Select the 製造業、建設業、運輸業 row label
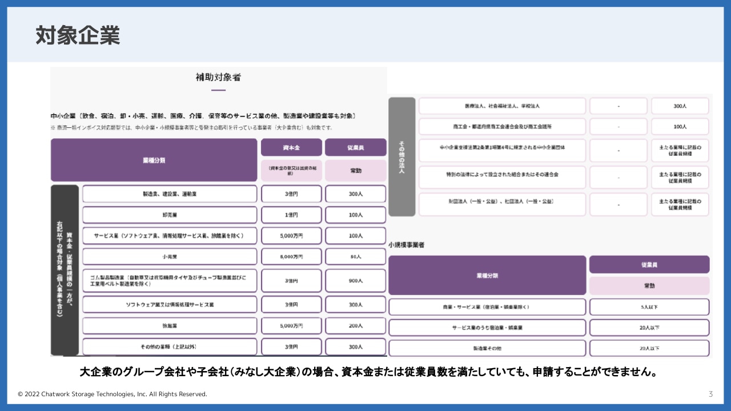This screenshot has width=731, height=411. [170, 194]
